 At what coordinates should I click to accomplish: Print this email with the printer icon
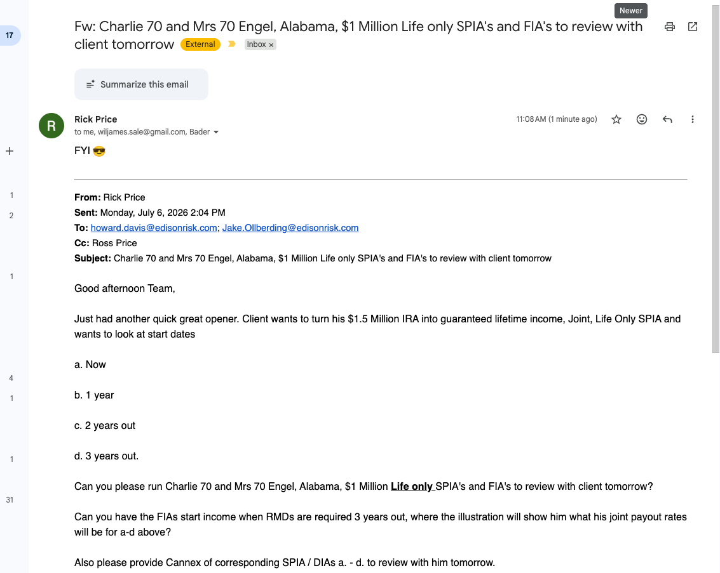(670, 27)
